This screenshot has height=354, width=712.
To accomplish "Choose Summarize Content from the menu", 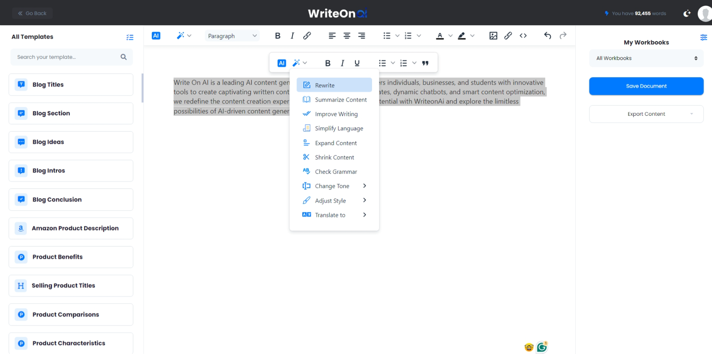I will pyautogui.click(x=334, y=99).
